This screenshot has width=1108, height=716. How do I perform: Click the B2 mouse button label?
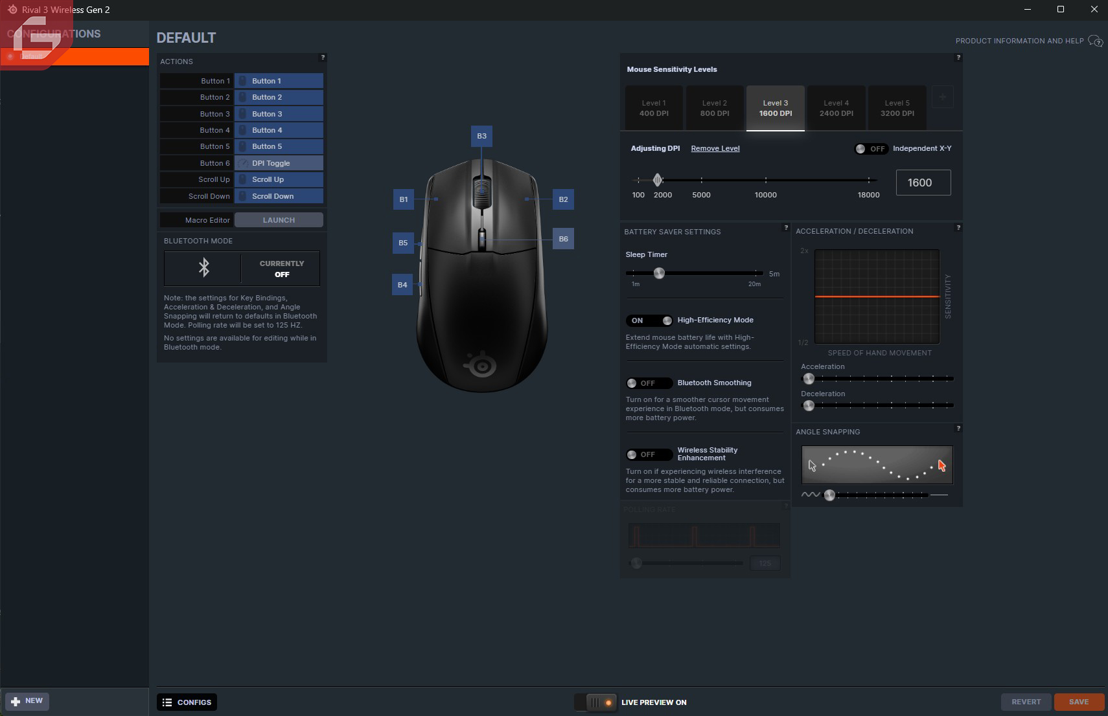(x=563, y=199)
